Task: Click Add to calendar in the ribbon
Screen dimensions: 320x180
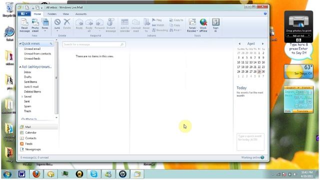Action: (x=124, y=25)
